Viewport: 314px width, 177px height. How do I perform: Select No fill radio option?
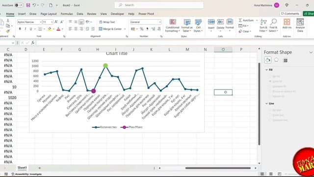pos(270,76)
